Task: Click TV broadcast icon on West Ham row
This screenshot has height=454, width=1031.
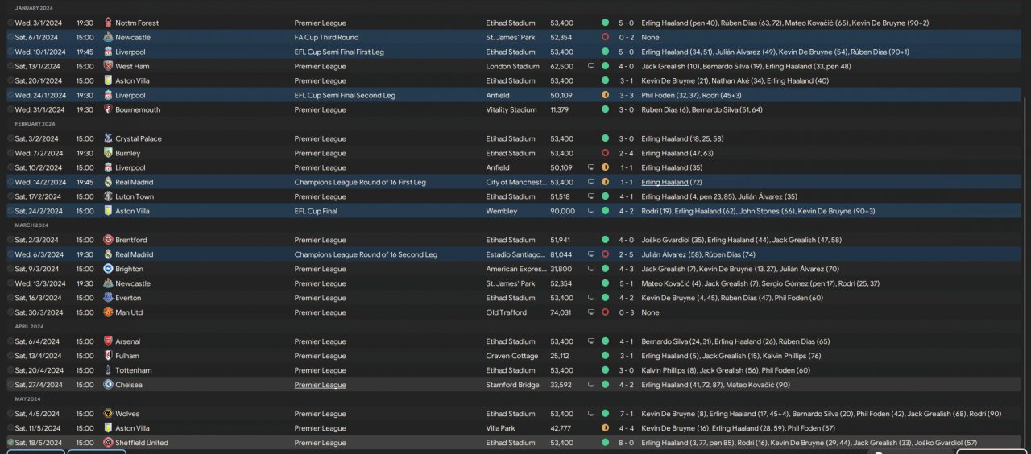Action: pyautogui.click(x=591, y=66)
